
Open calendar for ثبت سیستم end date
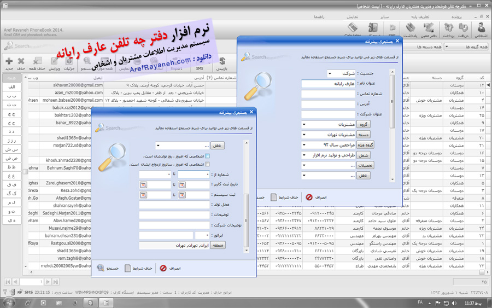tap(143, 195)
